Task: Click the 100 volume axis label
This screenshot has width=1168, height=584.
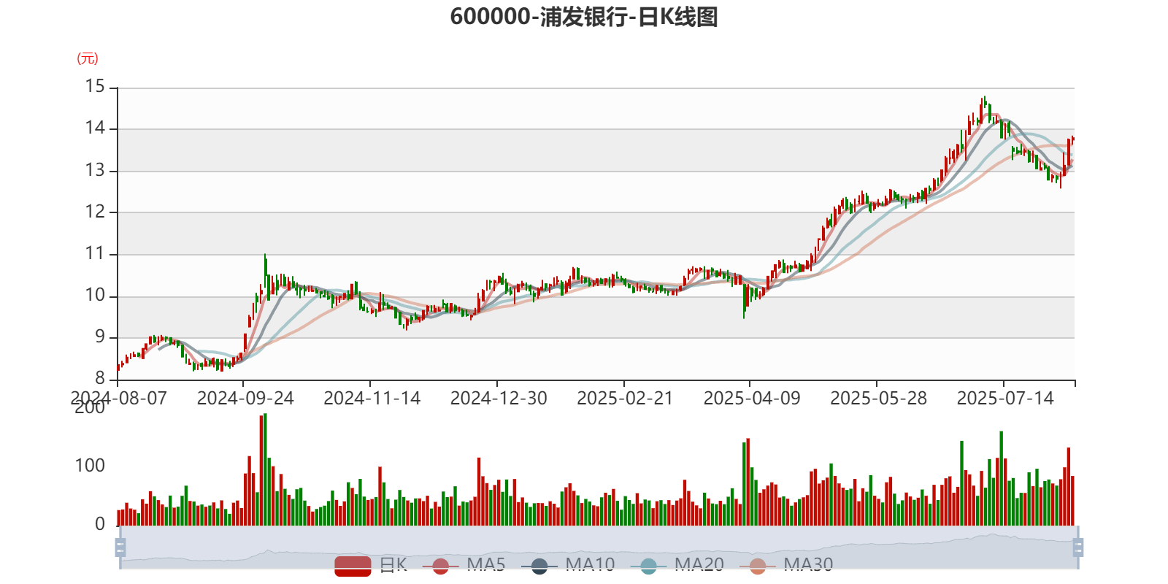Action: pos(90,466)
